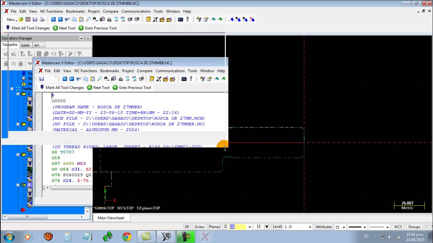Click the magnifier Find icon in main toolbar
This screenshot has width=433, height=243.
tap(88, 20)
